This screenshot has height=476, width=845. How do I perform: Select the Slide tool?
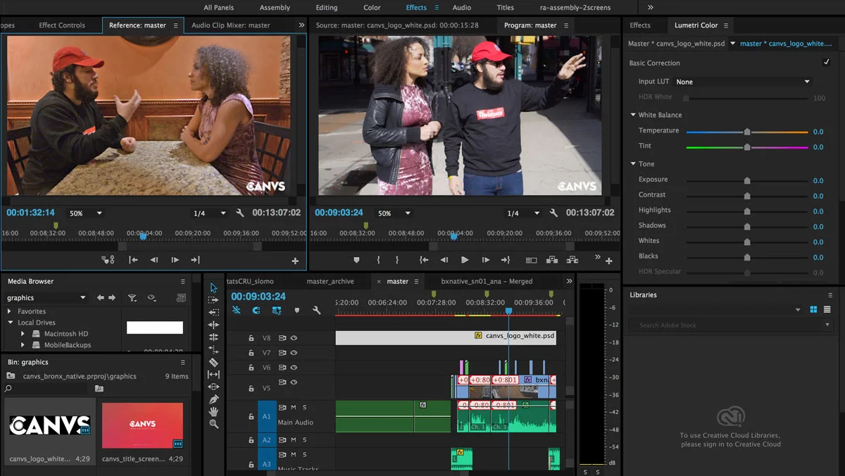coord(214,387)
